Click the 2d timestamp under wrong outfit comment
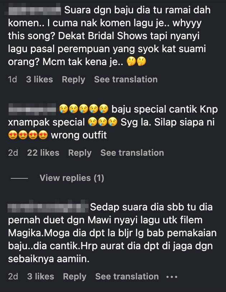Viewport: 226px width, 292px height. tap(13, 153)
